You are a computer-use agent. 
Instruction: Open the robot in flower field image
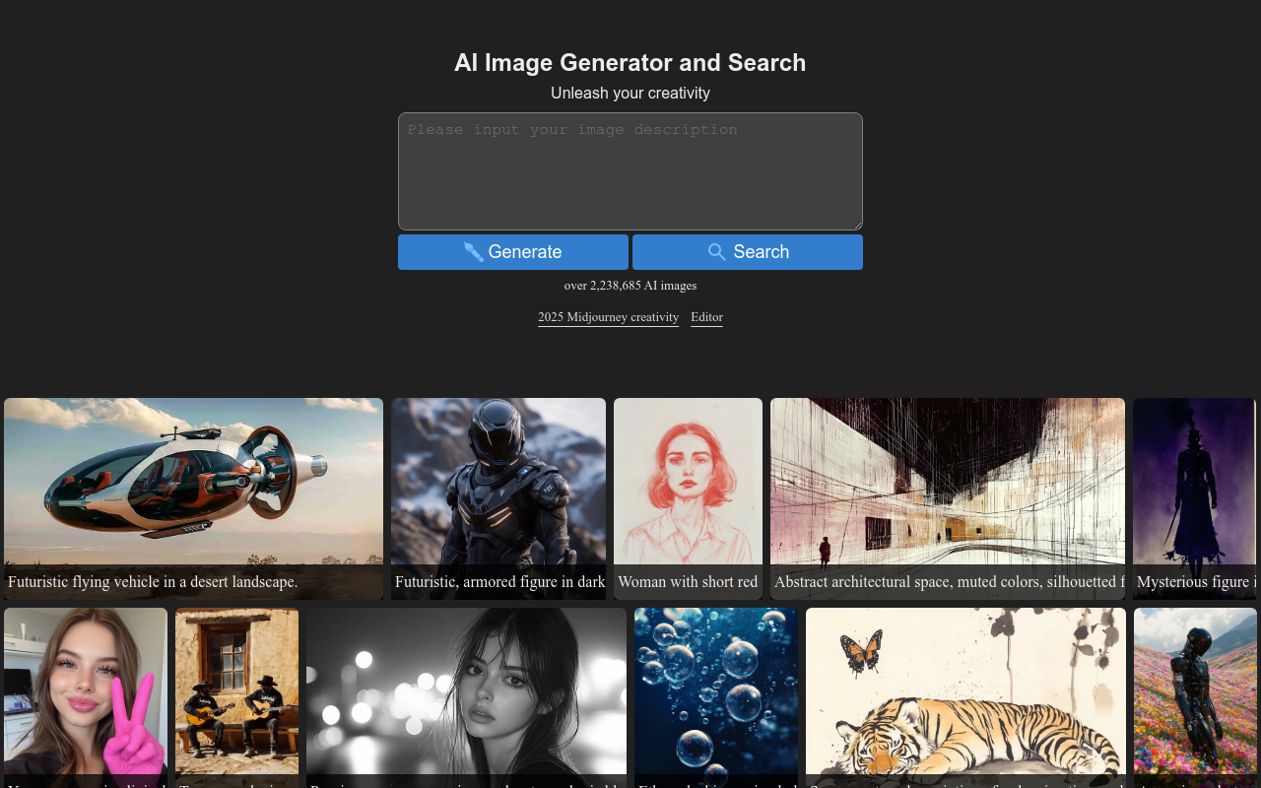click(1195, 697)
